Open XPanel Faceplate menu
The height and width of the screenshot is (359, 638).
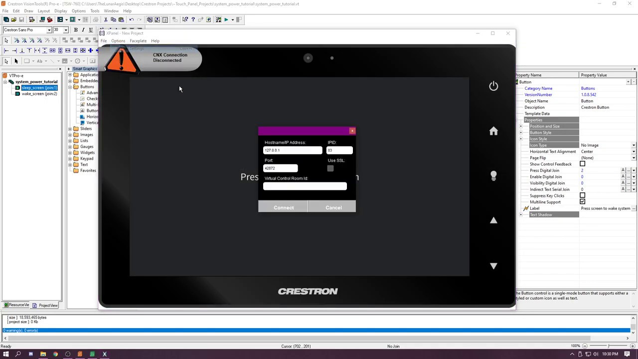point(138,41)
